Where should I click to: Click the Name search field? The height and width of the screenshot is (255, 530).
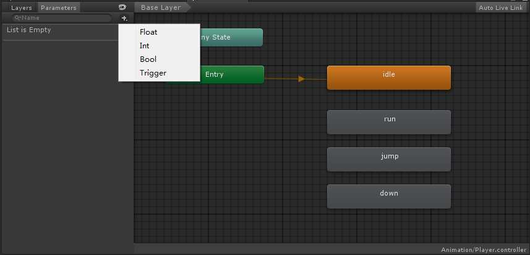[x=62, y=18]
